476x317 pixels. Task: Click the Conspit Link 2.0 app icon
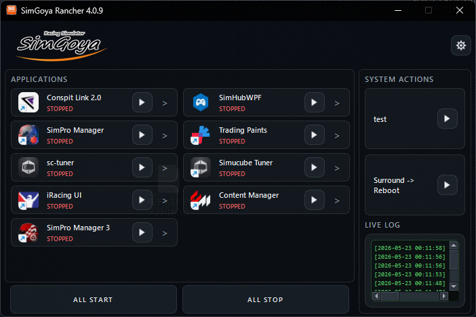(28, 102)
